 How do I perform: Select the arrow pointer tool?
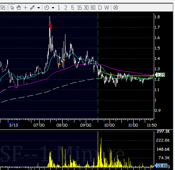(x=12, y=8)
